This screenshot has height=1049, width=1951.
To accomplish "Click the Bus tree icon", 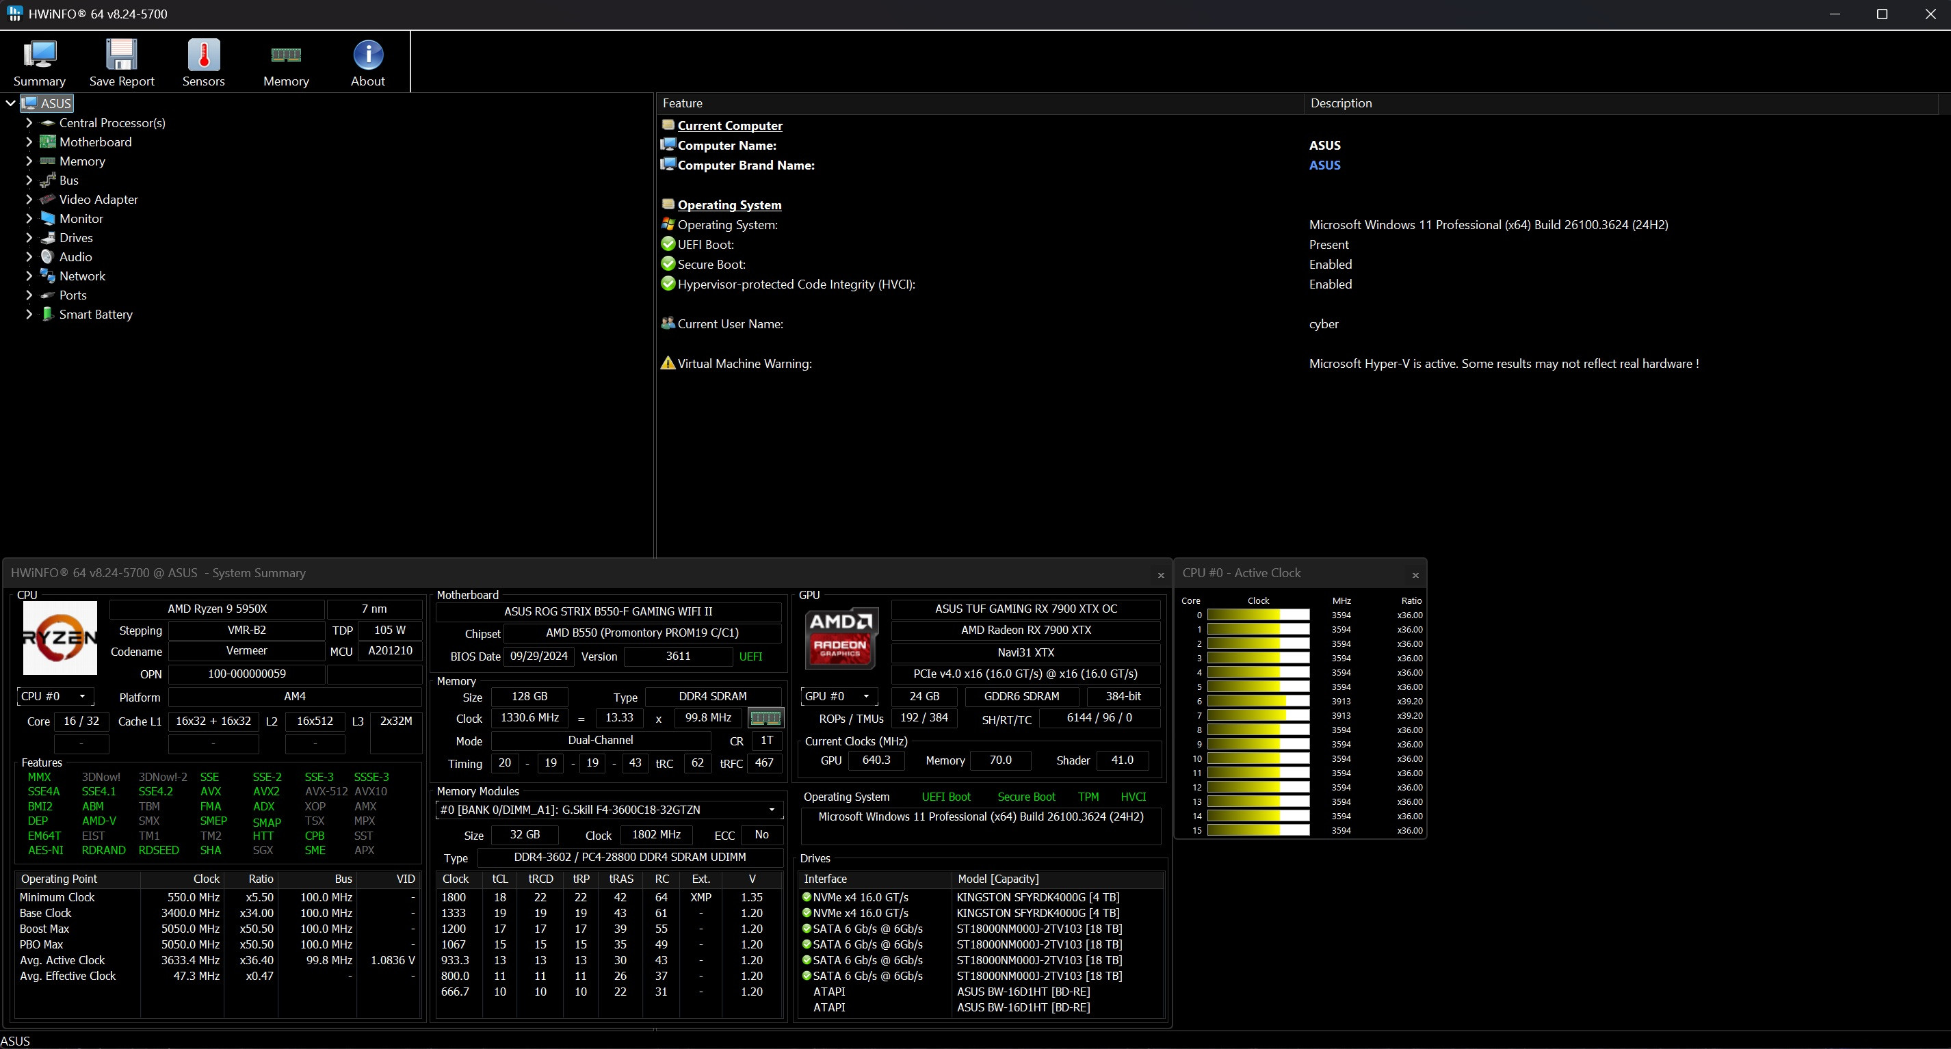I will pyautogui.click(x=48, y=180).
